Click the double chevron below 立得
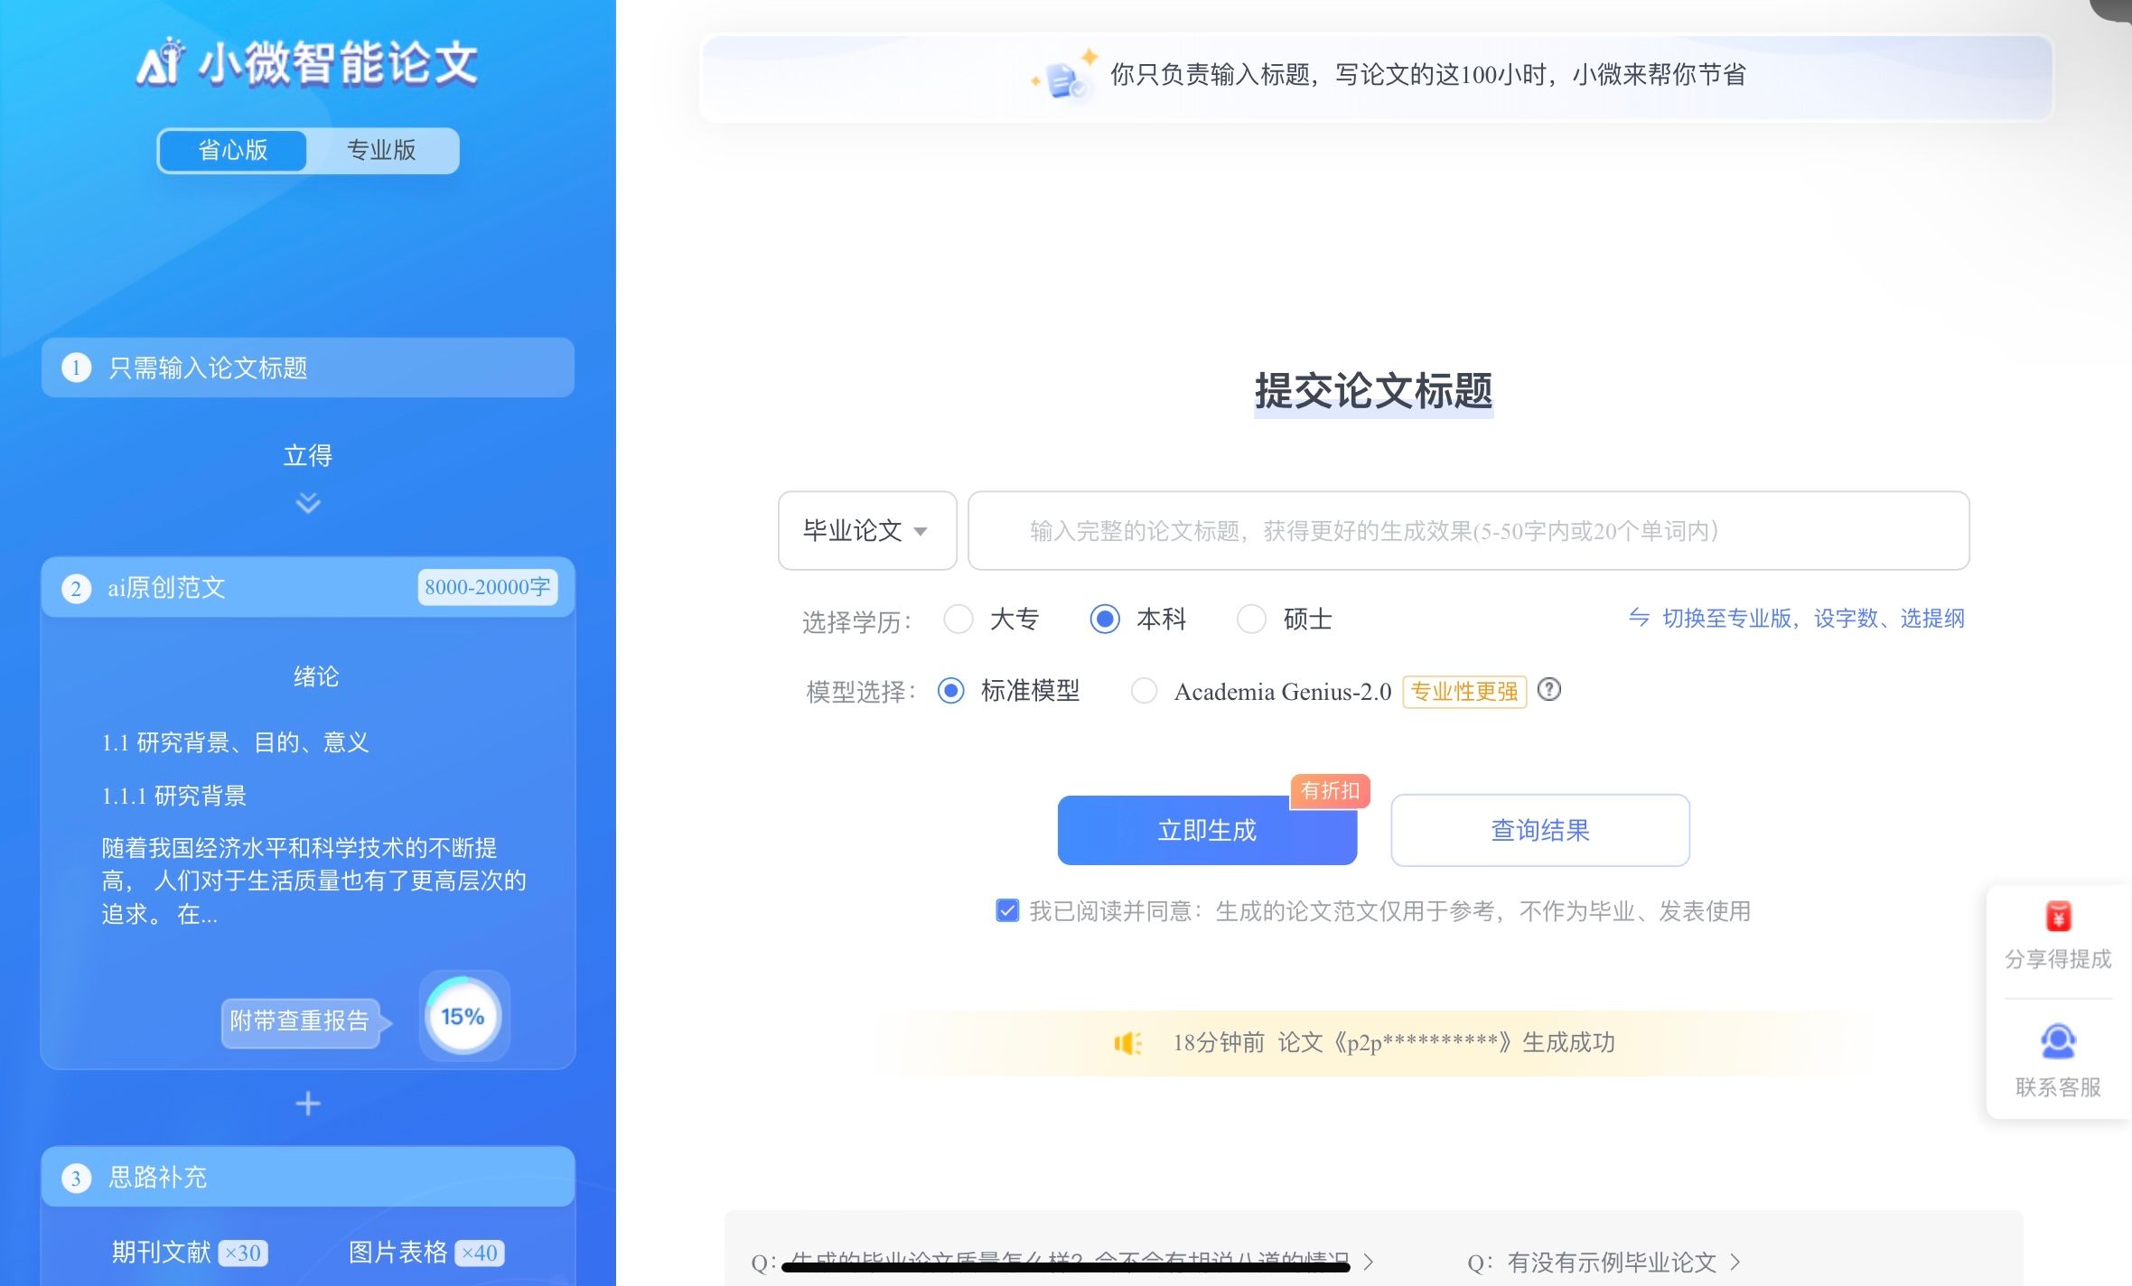Screen dimensions: 2132x1286 308,503
